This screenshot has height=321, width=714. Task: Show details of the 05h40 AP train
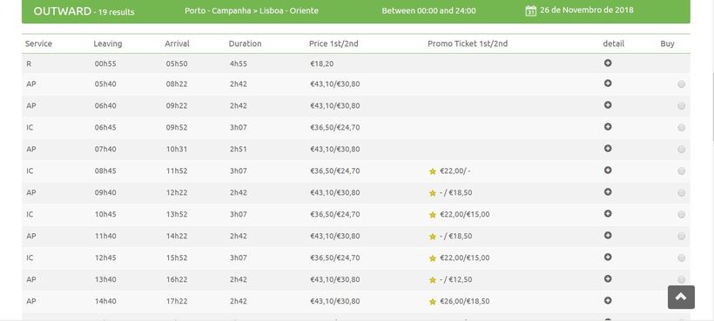click(x=608, y=84)
